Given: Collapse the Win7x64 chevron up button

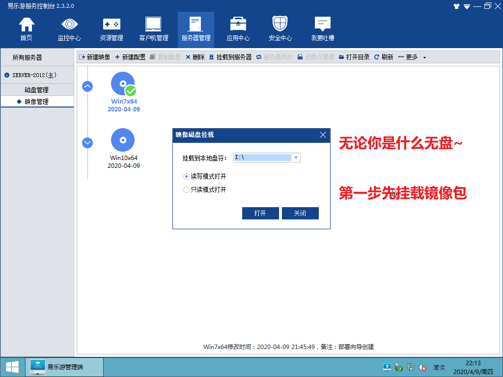Looking at the screenshot, I should click(87, 86).
